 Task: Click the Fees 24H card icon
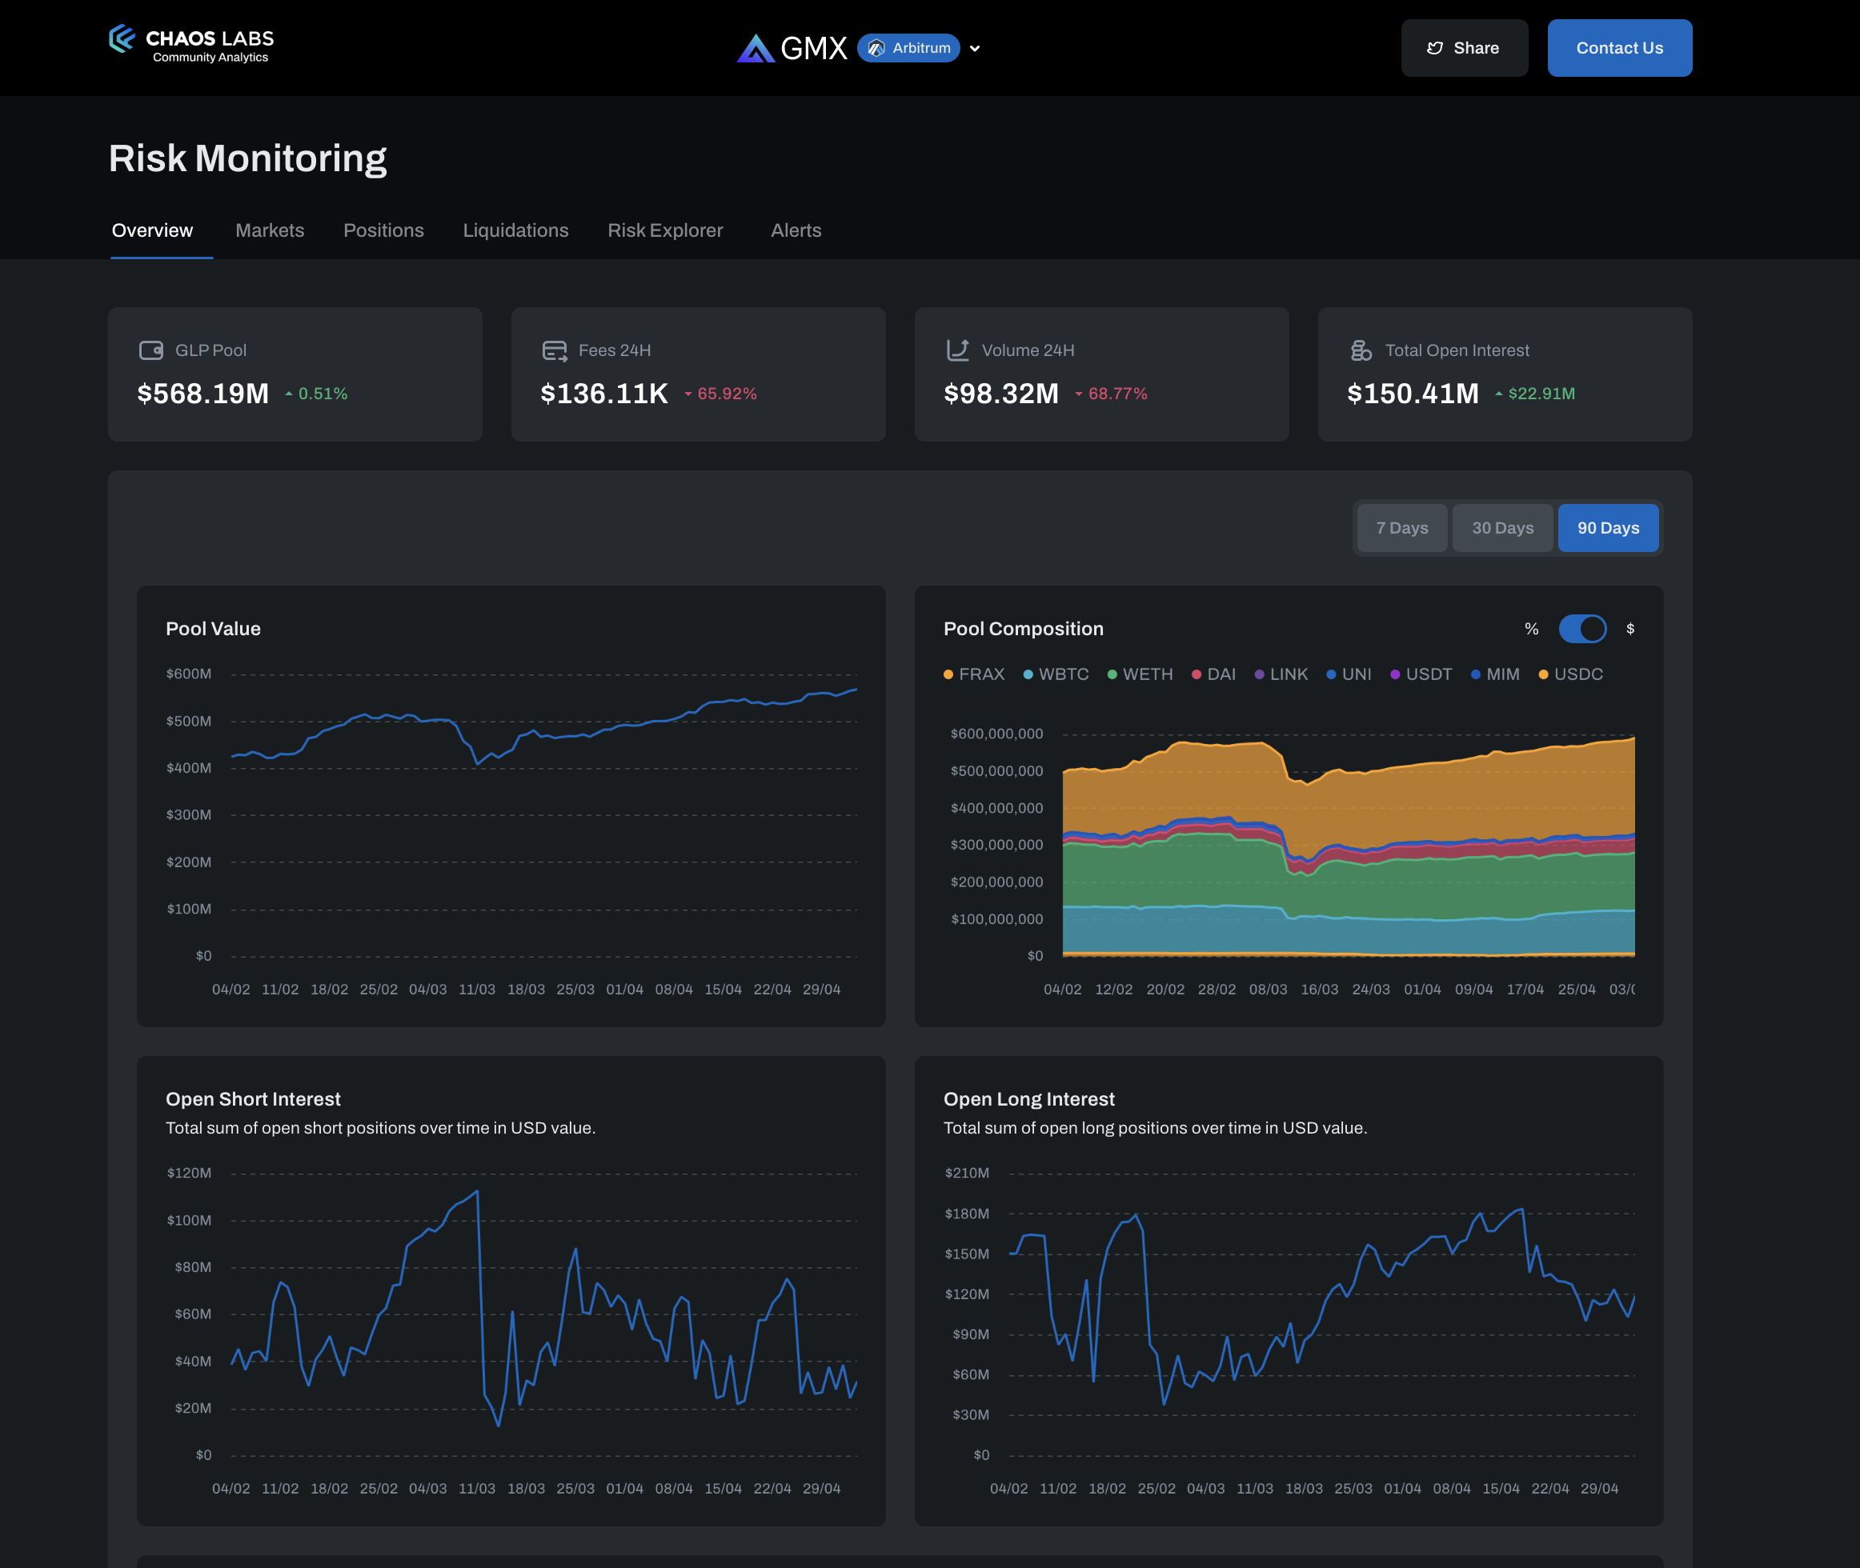coord(554,350)
